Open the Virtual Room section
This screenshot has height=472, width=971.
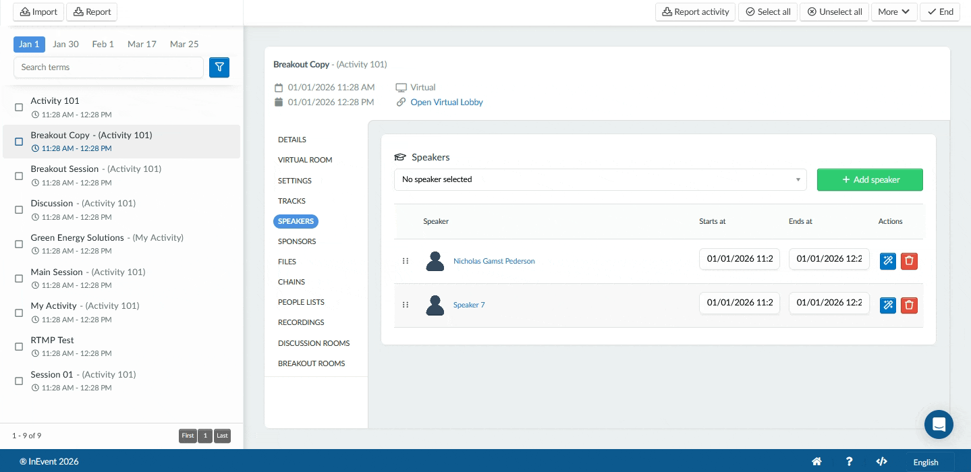click(305, 160)
